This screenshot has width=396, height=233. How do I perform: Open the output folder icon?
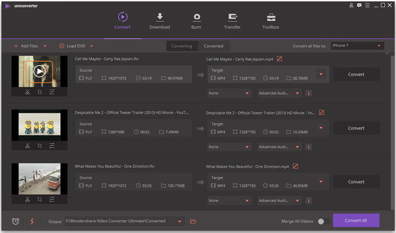click(193, 222)
